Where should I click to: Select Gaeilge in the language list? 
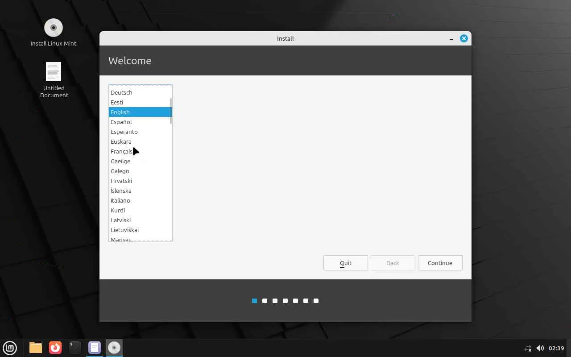(140, 161)
